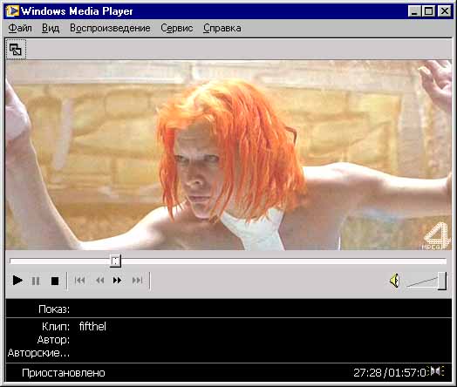Click the Клип: label

tap(56, 327)
